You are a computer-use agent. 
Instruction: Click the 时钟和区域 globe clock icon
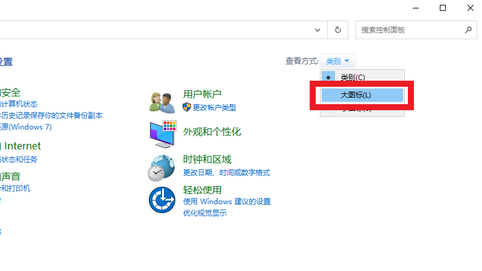[161, 167]
